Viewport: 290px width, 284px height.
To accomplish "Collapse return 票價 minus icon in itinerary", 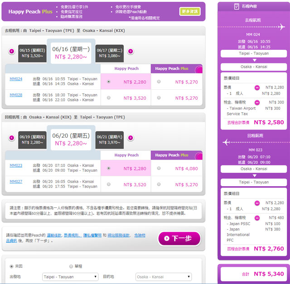I will tap(257, 203).
